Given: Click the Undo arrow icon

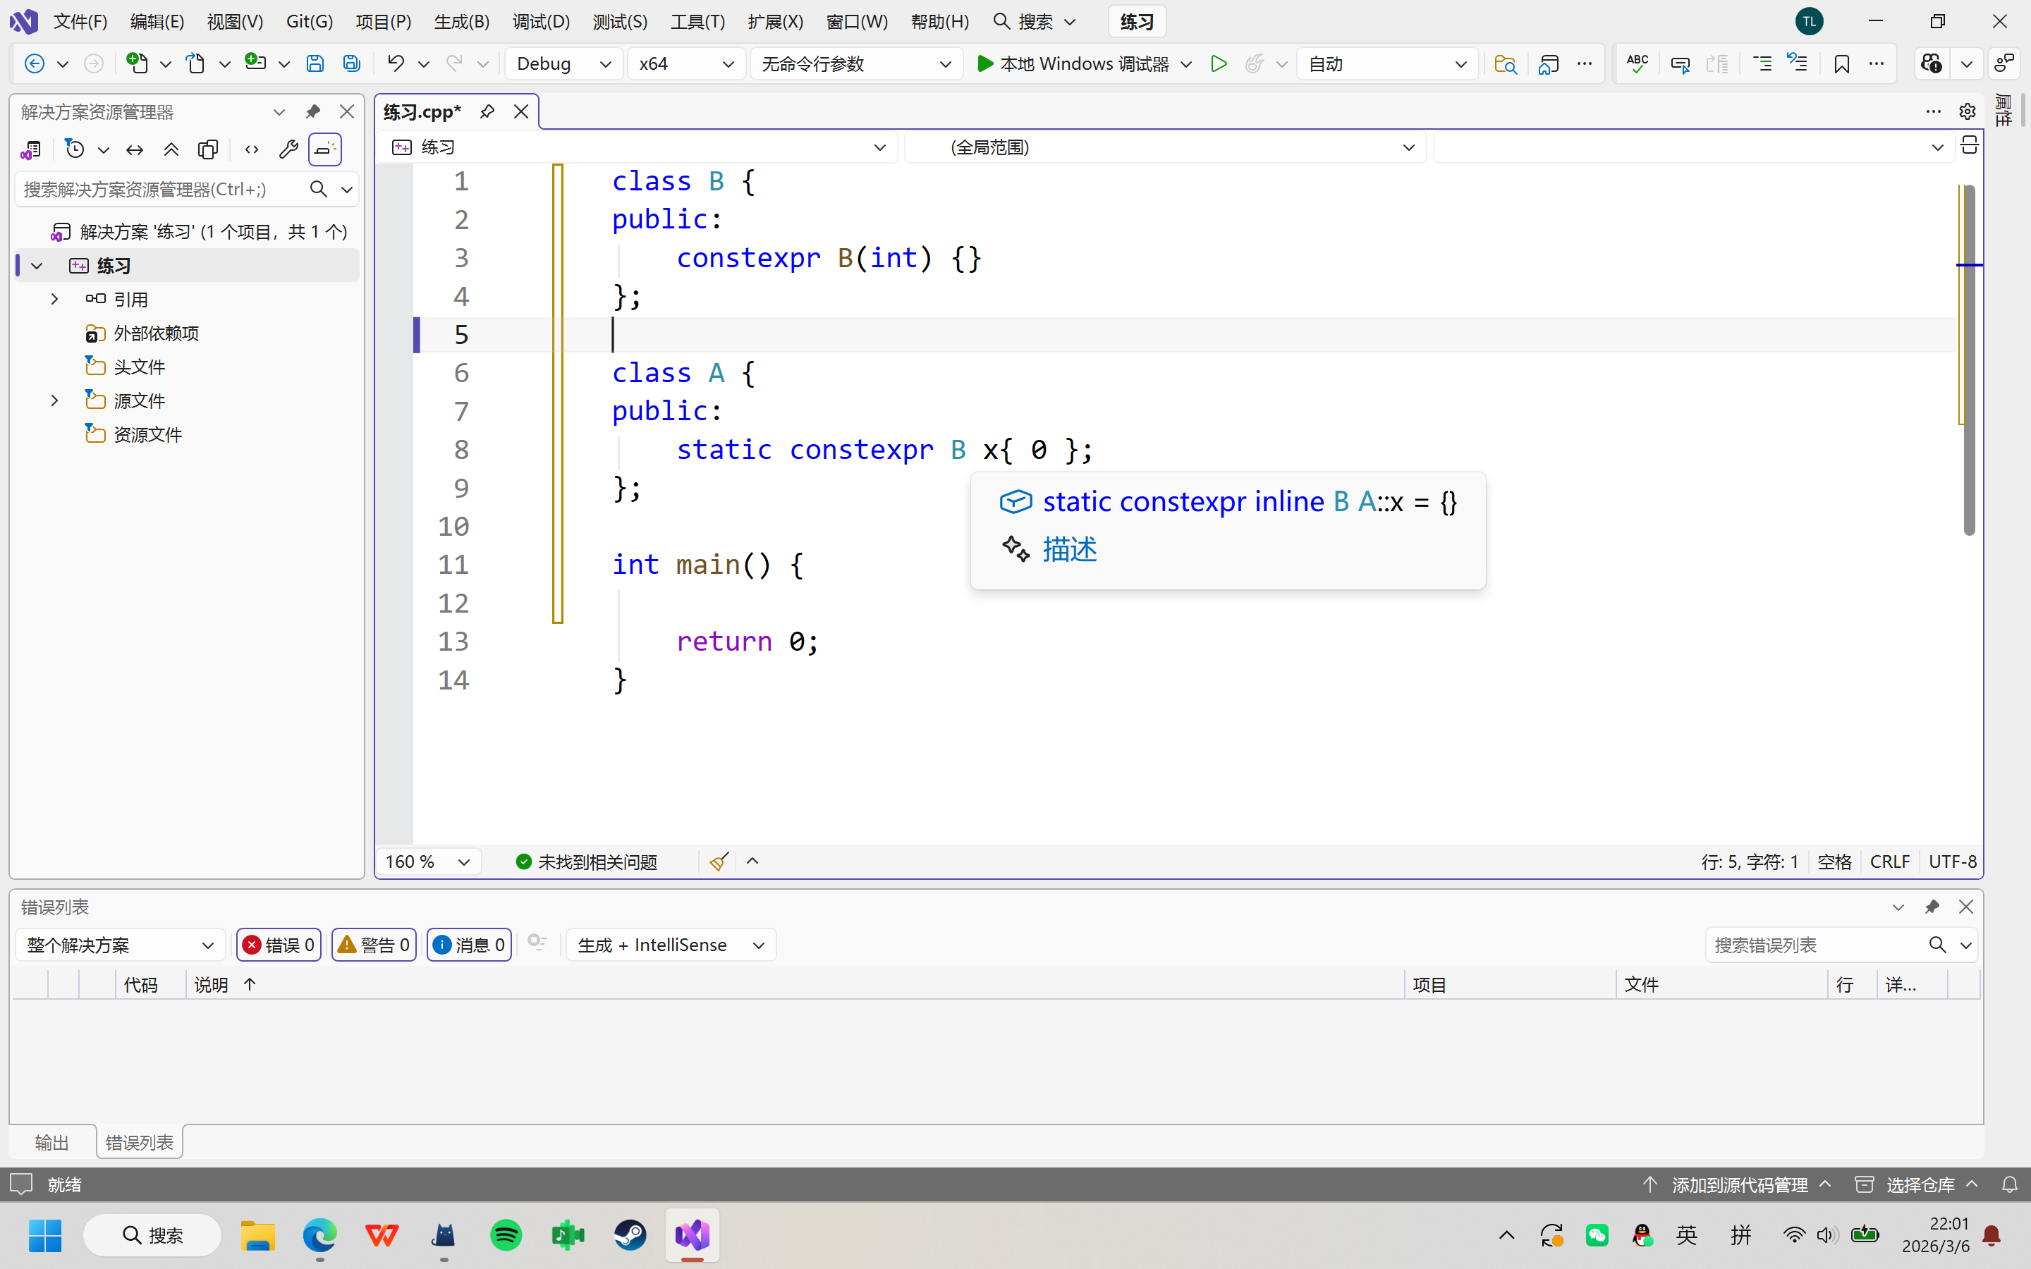Looking at the screenshot, I should click(396, 63).
